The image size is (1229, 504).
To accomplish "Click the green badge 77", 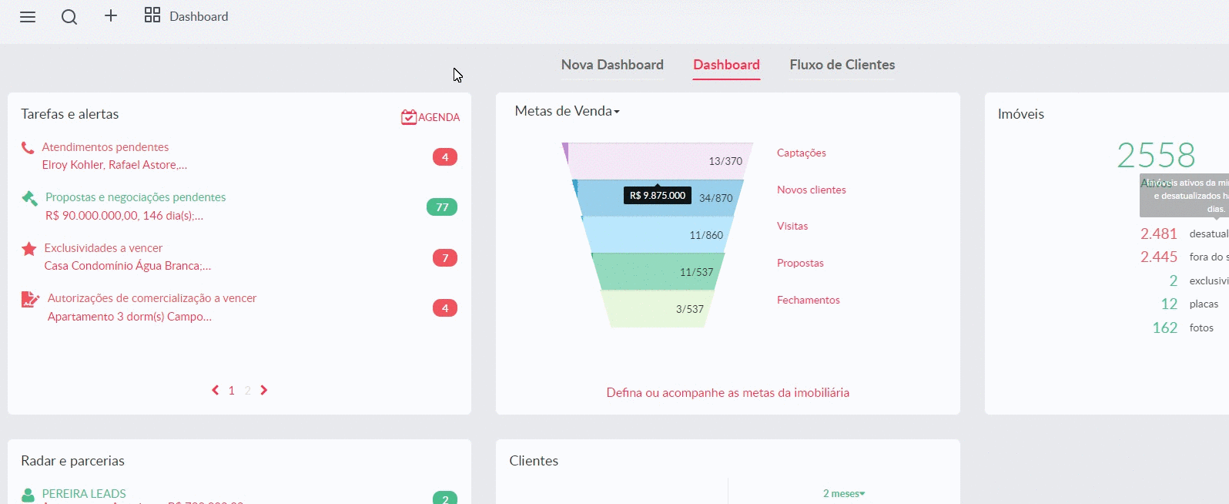I will (442, 207).
